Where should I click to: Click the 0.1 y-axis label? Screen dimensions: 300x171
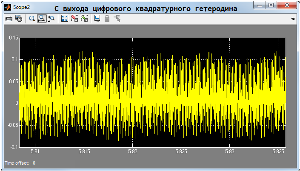[15, 59]
